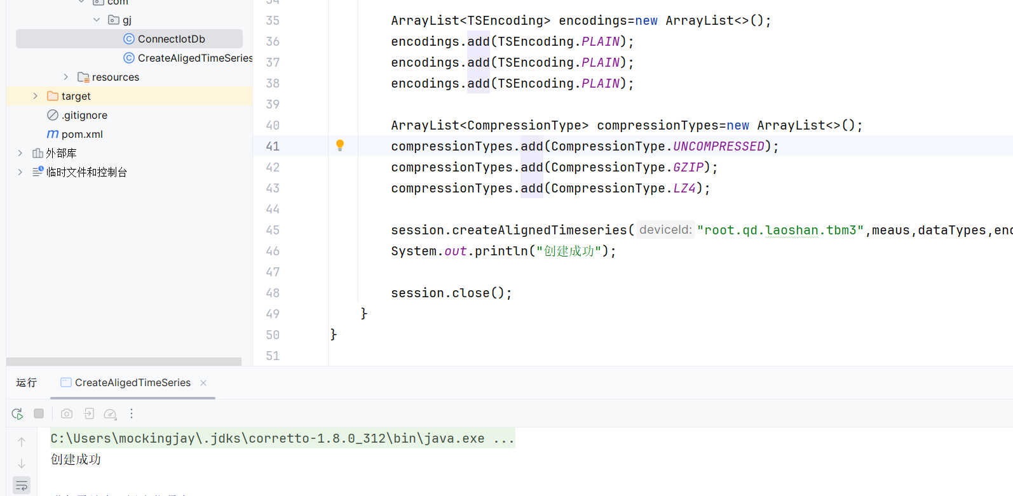The width and height of the screenshot is (1013, 496).
Task: Click session.close() on line 48
Action: point(451,293)
